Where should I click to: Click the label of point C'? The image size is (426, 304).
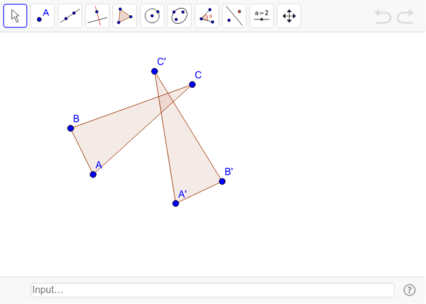pos(161,61)
